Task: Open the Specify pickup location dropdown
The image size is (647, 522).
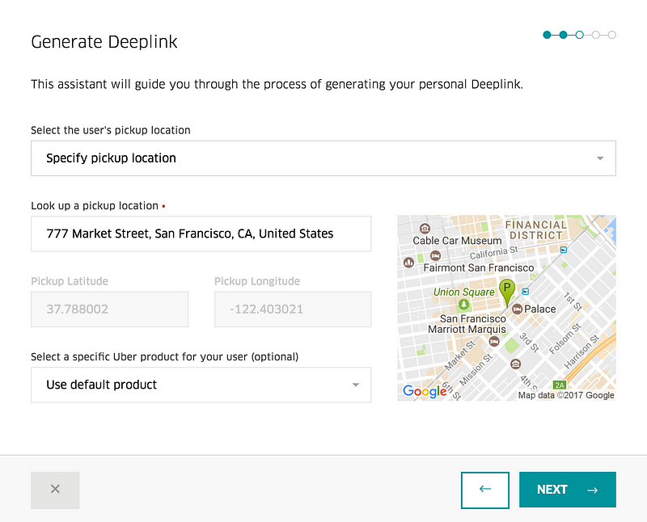Action: tap(323, 158)
